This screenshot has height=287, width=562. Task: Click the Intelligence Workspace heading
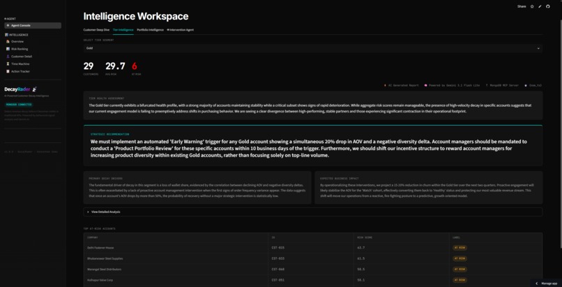(136, 16)
